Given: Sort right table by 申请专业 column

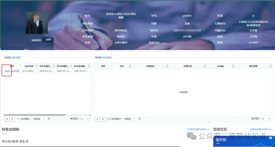Looking at the screenshot, I should [205, 66].
